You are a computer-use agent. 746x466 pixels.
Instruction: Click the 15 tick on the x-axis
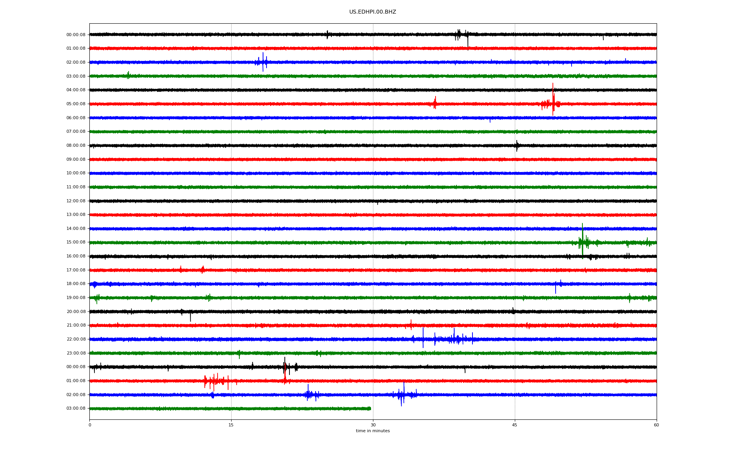coord(231,425)
